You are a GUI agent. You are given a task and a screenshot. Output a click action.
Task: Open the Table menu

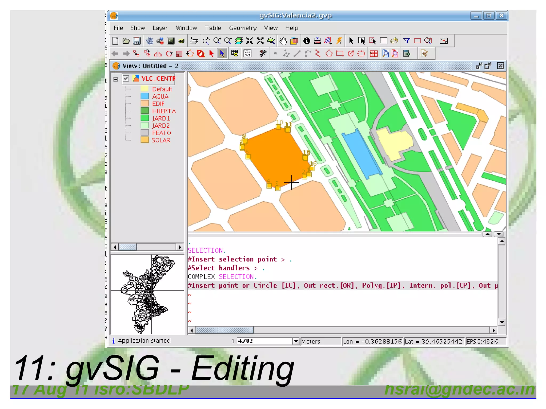(213, 28)
